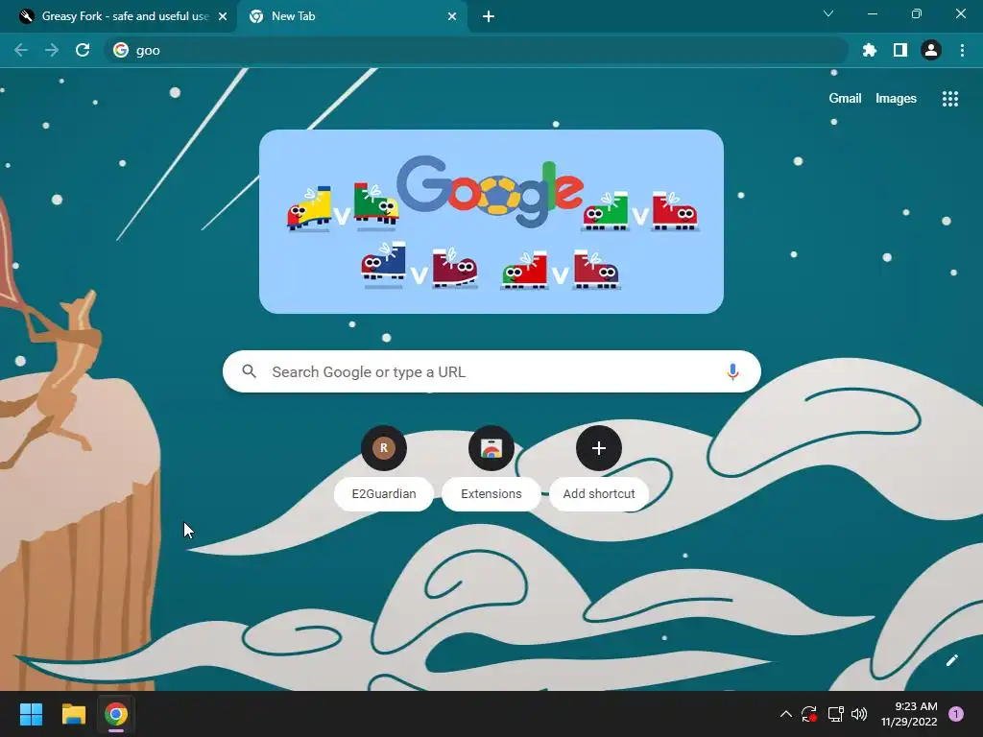Open Gmail link
This screenshot has height=737, width=983.
tap(845, 99)
